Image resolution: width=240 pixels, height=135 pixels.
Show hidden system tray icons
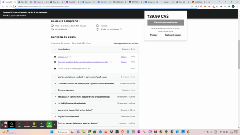204,132
